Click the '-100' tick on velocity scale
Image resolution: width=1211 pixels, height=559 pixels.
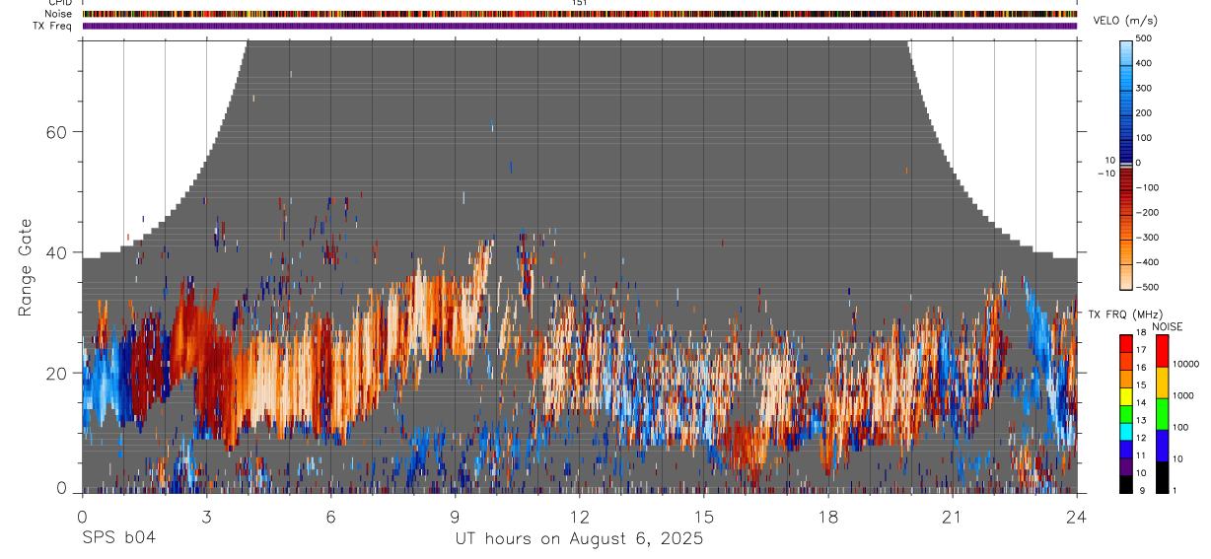[x=1146, y=187]
